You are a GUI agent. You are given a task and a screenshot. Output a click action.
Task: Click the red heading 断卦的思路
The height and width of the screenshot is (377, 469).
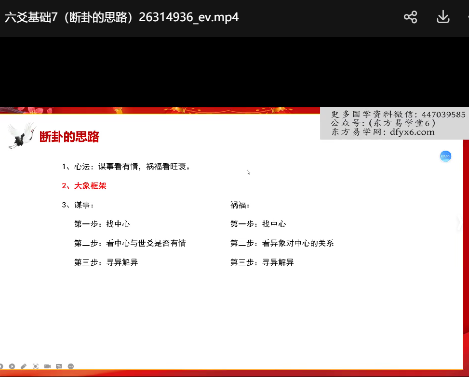tap(69, 137)
